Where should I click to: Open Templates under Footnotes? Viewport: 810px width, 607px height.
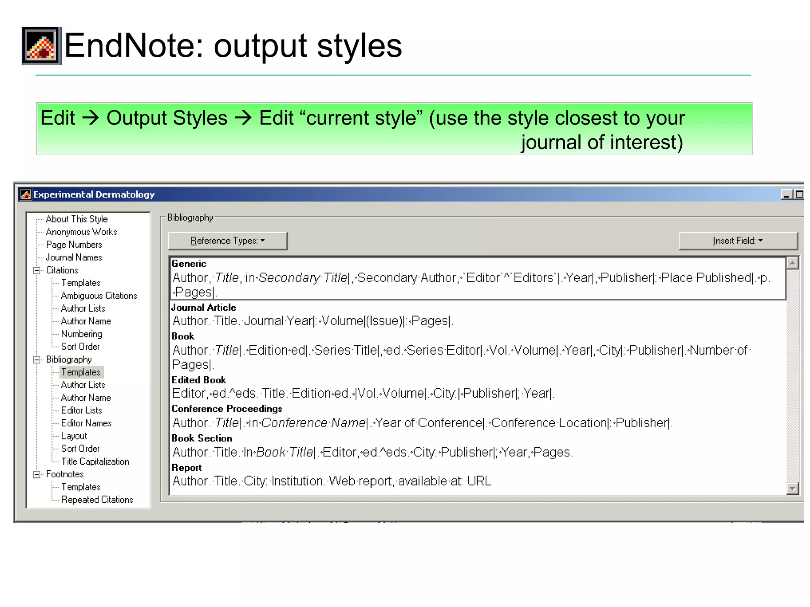[81, 487]
